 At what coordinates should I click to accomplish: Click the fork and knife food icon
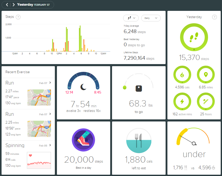coord(139,140)
